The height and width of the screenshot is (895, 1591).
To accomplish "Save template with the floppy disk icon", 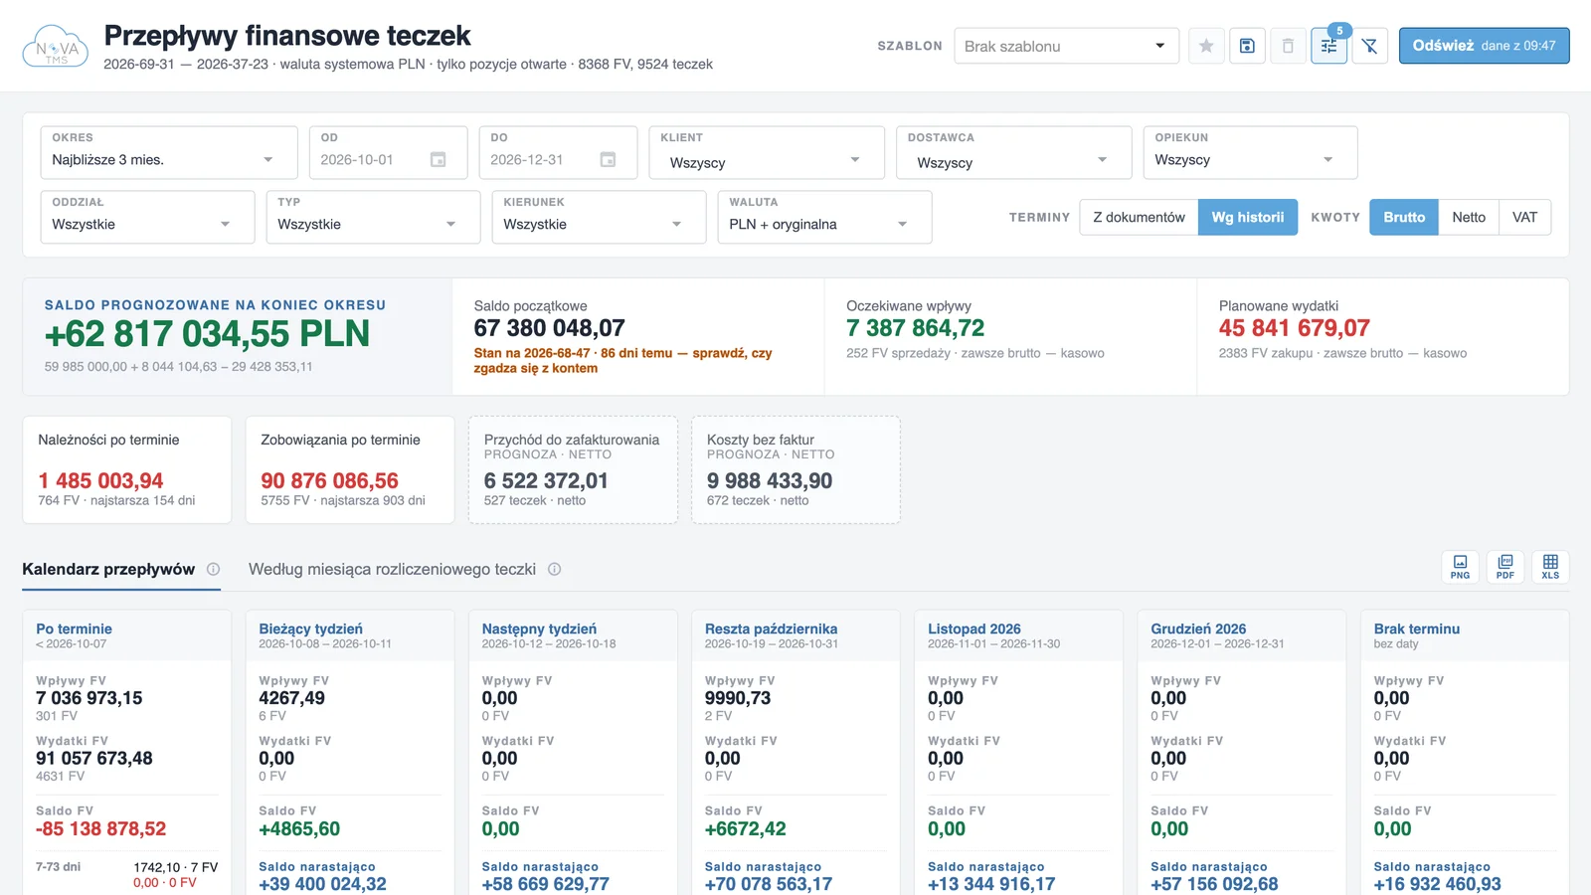I will click(1247, 46).
